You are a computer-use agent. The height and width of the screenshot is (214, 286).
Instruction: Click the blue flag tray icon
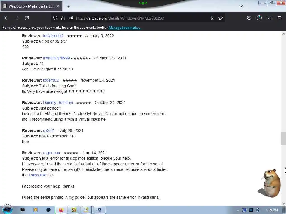pyautogui.click(x=244, y=210)
